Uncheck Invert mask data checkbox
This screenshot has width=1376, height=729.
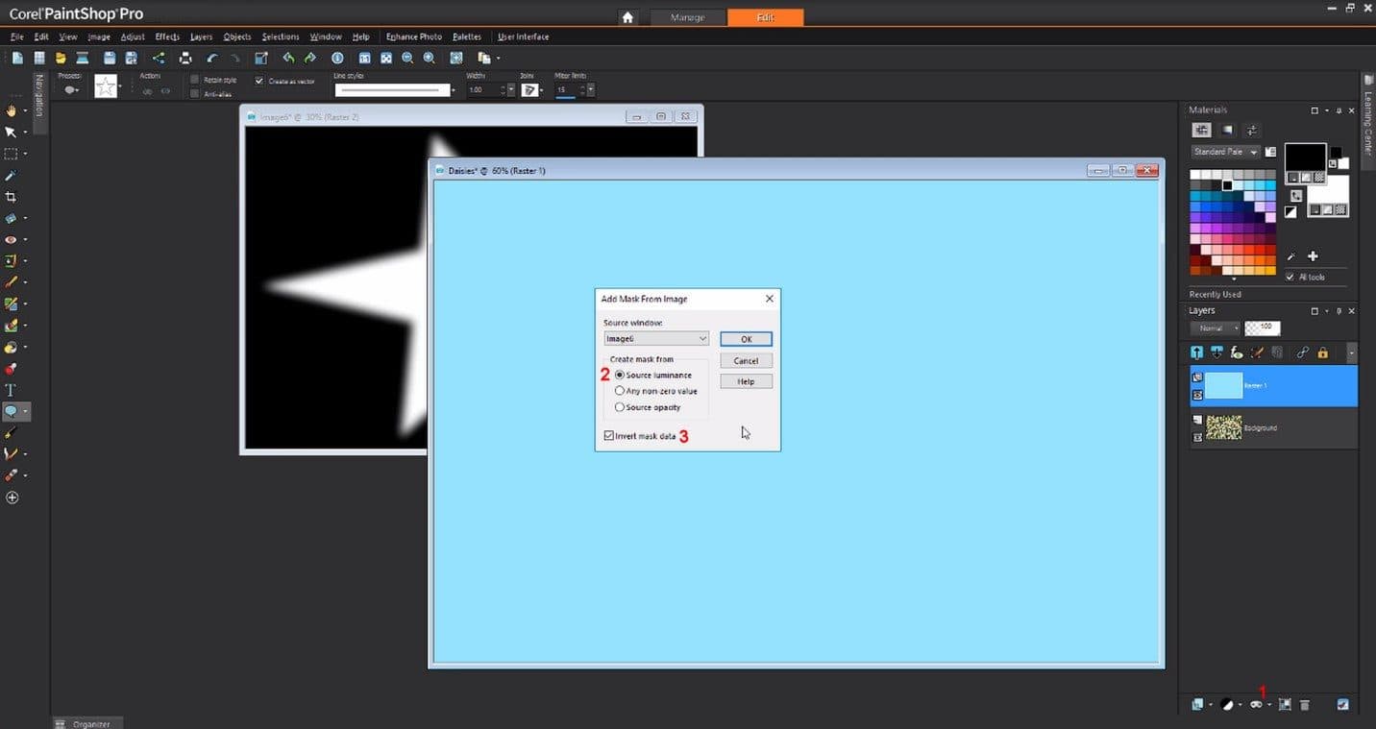coord(609,436)
